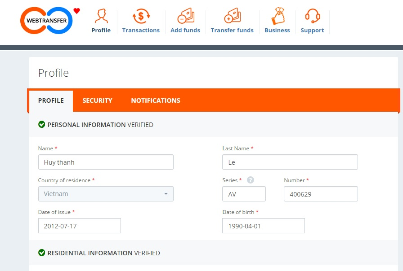The image size is (403, 271).
Task: Click the Date of birth field
Action: pos(264,226)
